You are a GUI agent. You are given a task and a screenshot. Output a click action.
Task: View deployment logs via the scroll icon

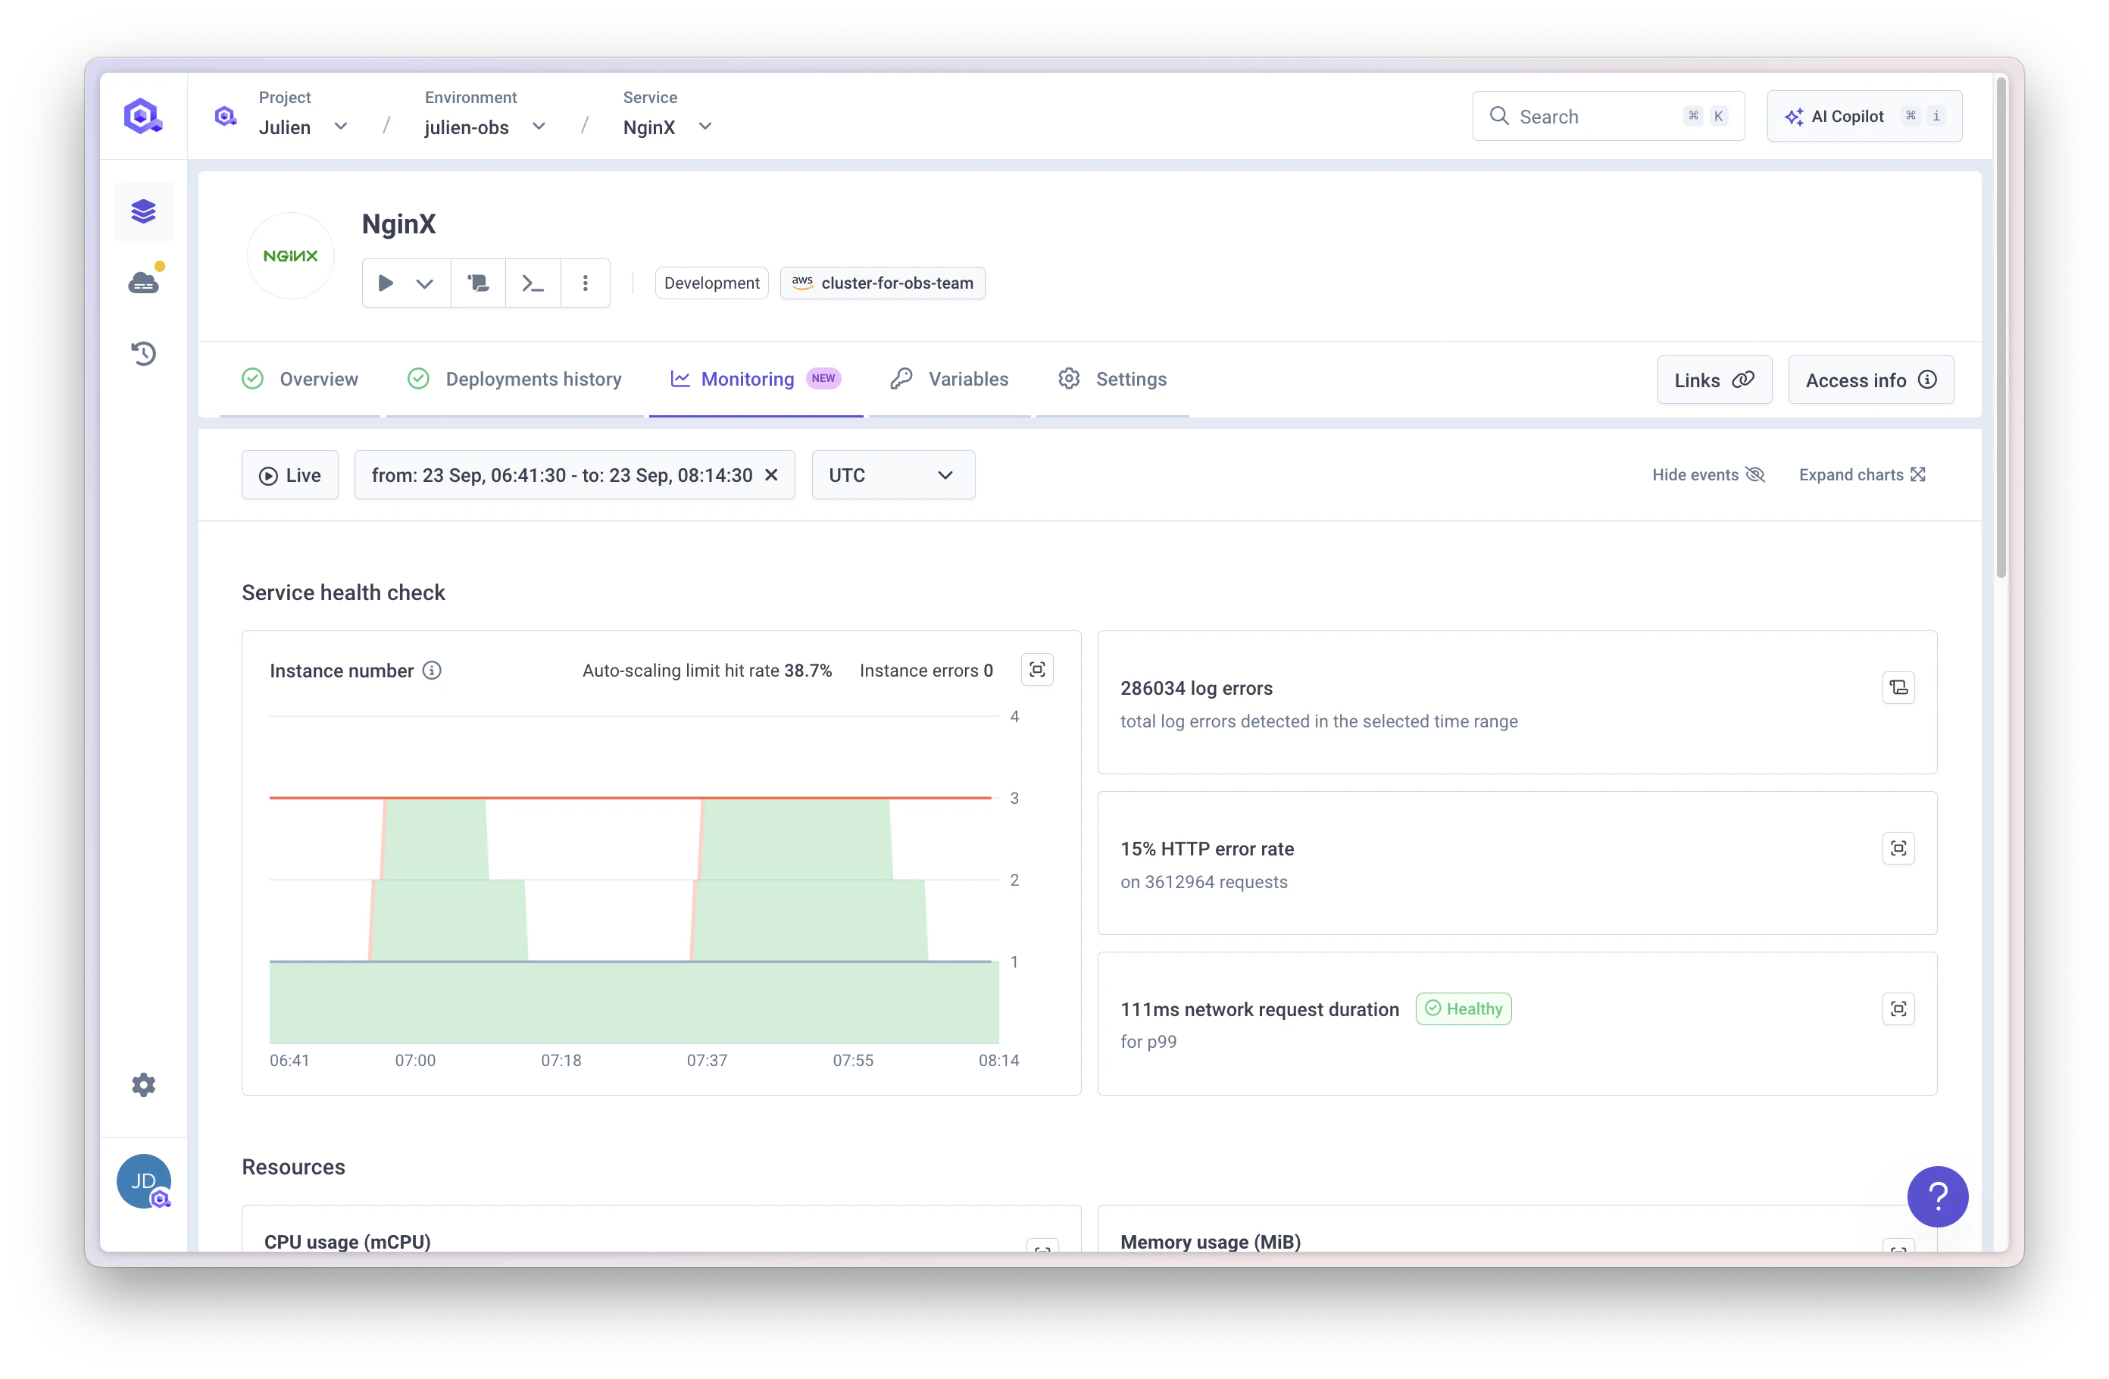tap(477, 283)
